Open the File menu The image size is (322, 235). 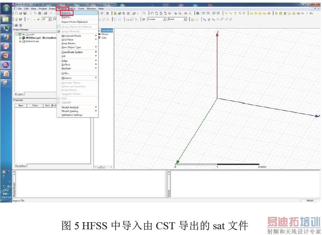point(20,9)
